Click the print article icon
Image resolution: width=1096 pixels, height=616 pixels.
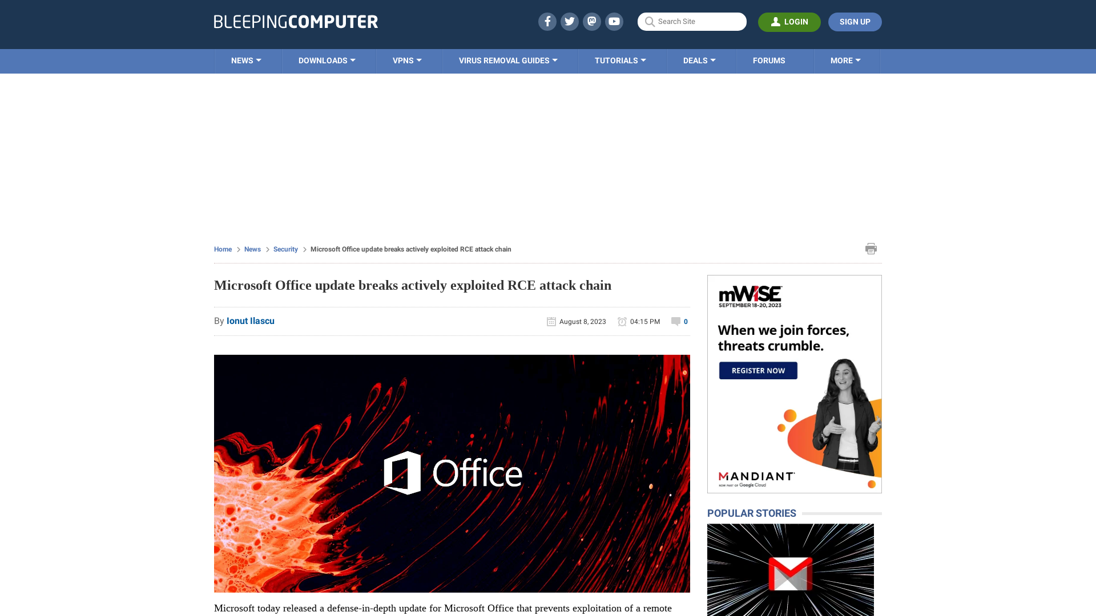[x=871, y=248]
